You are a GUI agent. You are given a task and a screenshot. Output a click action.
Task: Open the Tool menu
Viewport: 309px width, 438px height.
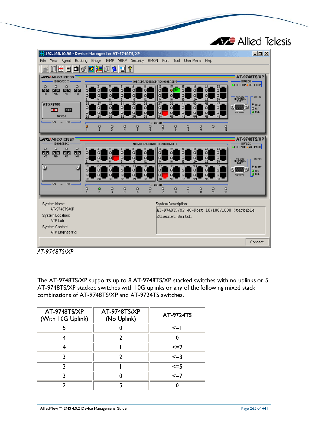[177, 61]
